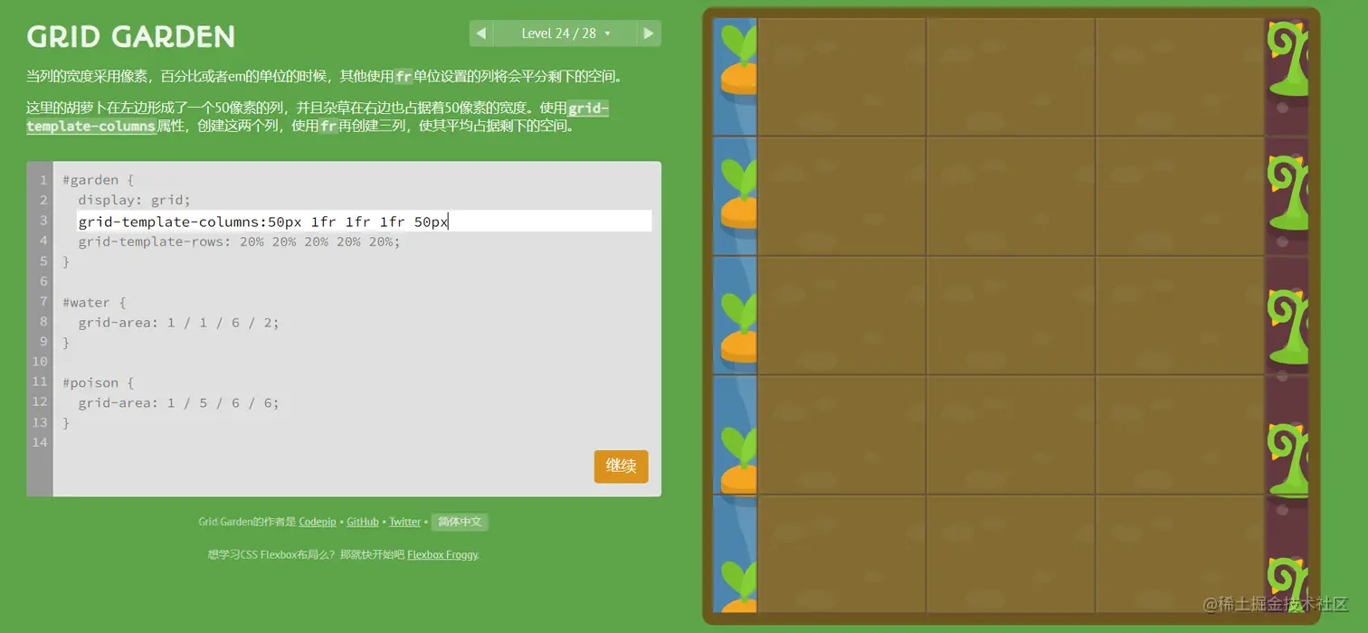
Task: Open the 简体中文 language selector
Action: tap(461, 522)
